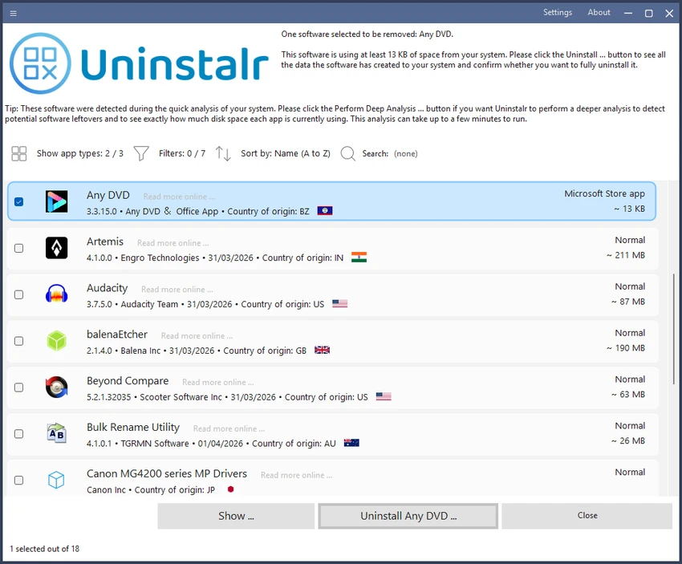Open Read more online for Beyond Compare
Viewport: 682px width, 564px height.
tap(218, 382)
